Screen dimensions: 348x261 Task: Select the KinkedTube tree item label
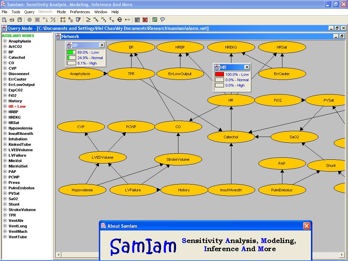20,144
